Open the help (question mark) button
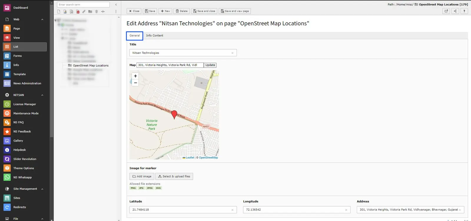 pyautogui.click(x=464, y=11)
